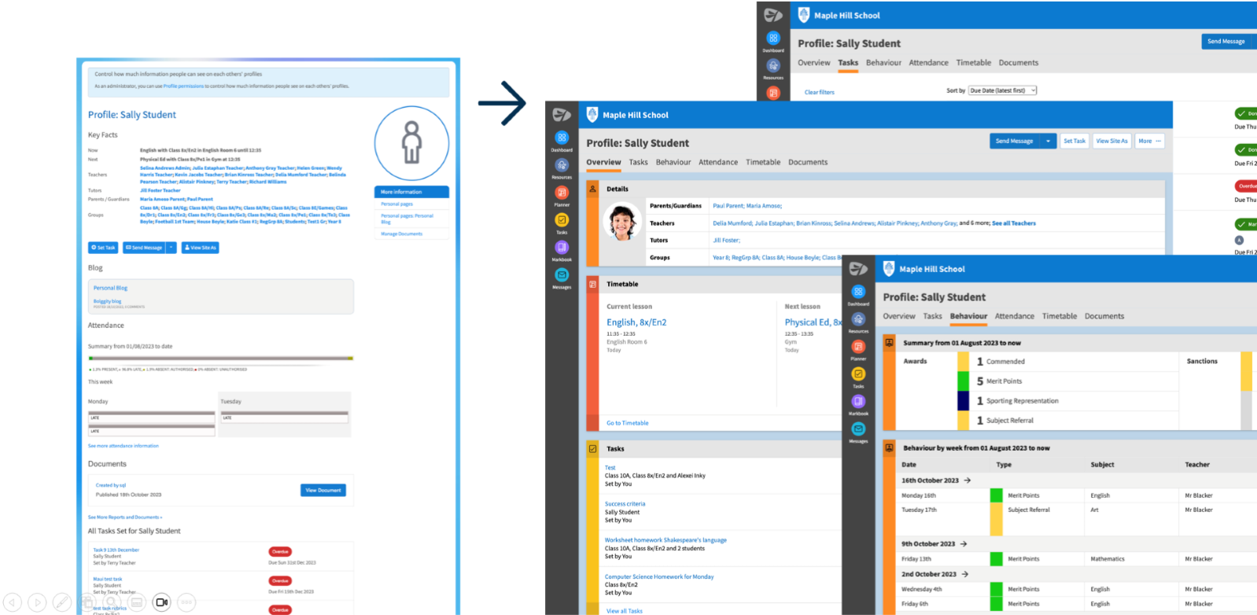Open Markbook in the Overview window sidebar
The image size is (1257, 615).
pyautogui.click(x=562, y=248)
